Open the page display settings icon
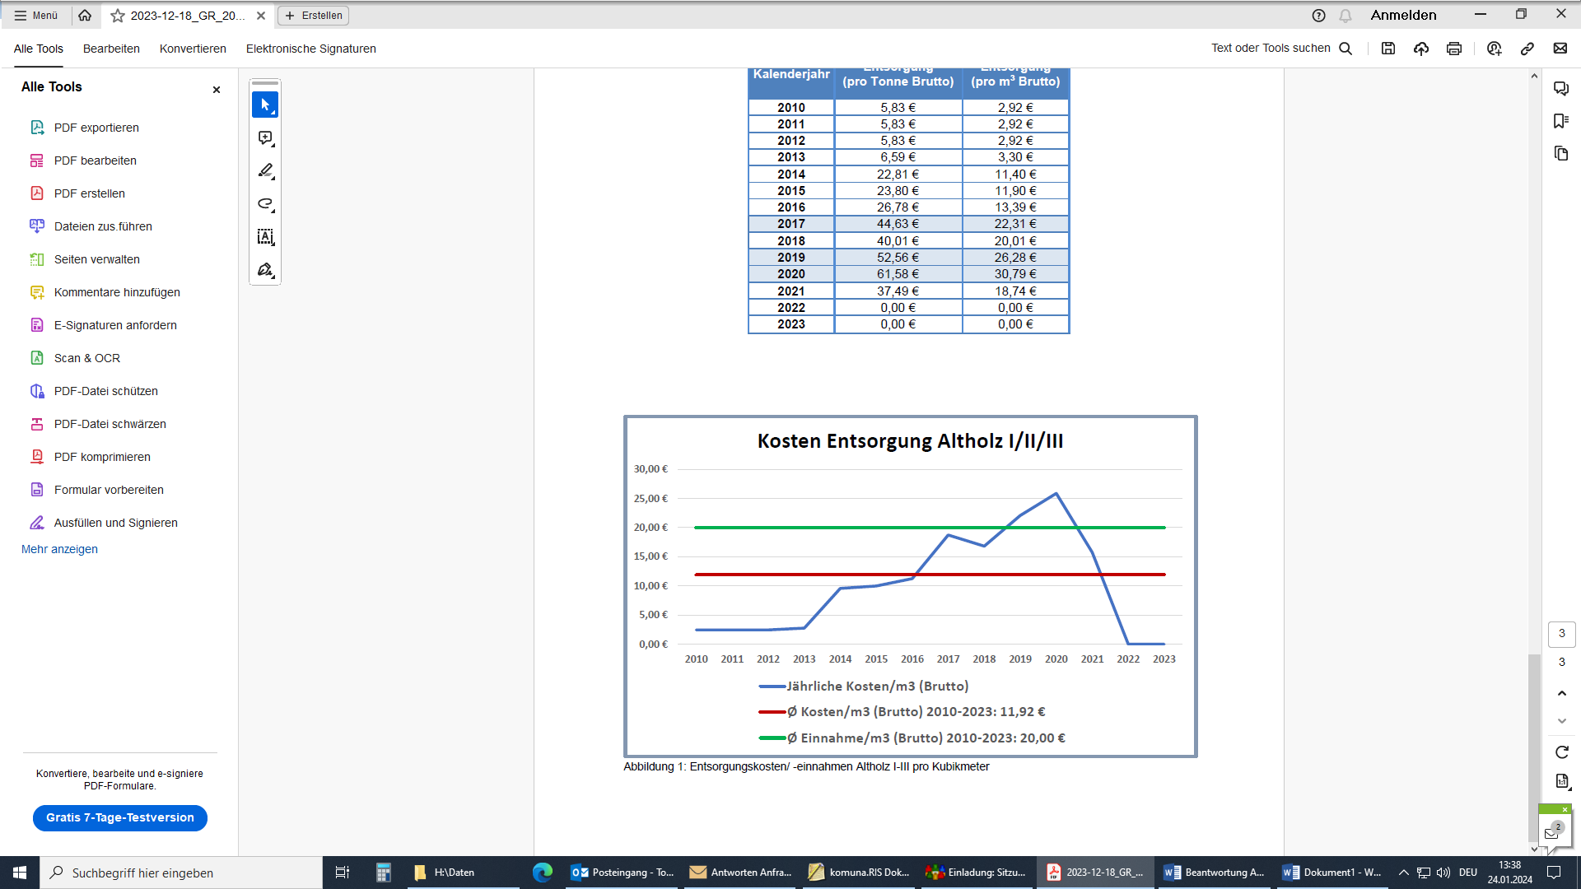Image resolution: width=1581 pixels, height=889 pixels. [1562, 781]
